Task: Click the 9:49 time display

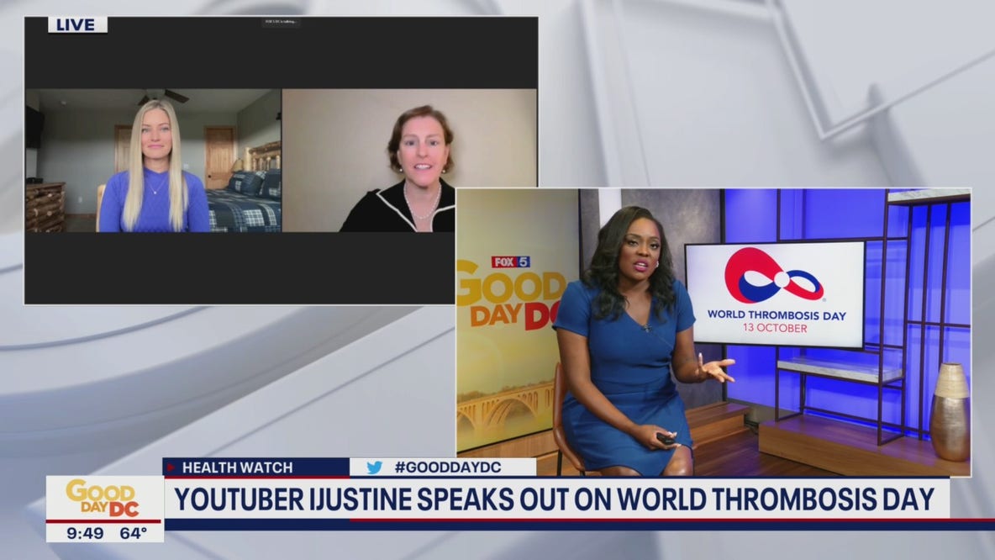Action: point(85,533)
